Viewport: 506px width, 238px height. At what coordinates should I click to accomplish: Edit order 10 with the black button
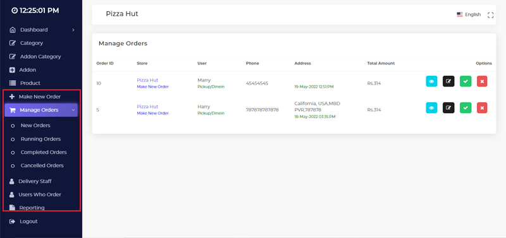click(448, 81)
